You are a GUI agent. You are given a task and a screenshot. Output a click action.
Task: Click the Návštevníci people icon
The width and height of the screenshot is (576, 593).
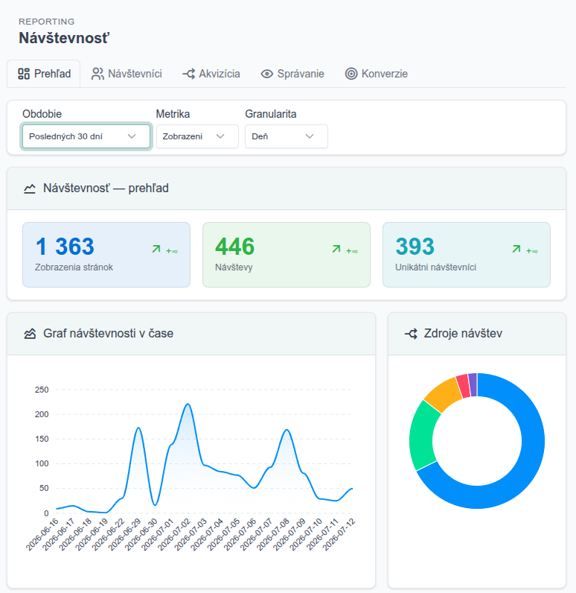click(x=97, y=74)
